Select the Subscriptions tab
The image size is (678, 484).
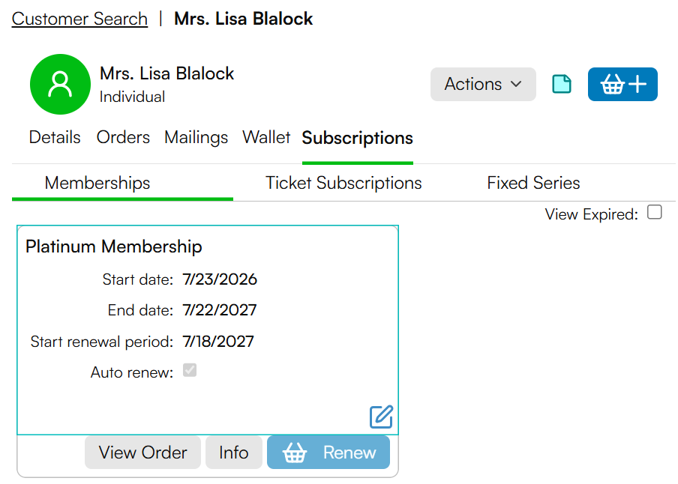tap(358, 139)
